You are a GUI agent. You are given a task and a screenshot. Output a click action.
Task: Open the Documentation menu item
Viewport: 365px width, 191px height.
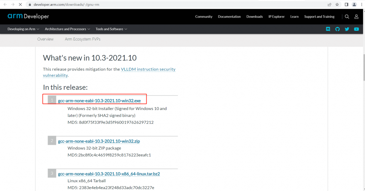click(x=229, y=17)
